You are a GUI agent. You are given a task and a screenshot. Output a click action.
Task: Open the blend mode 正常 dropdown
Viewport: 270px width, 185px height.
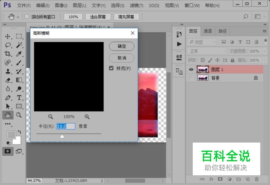[207, 51]
